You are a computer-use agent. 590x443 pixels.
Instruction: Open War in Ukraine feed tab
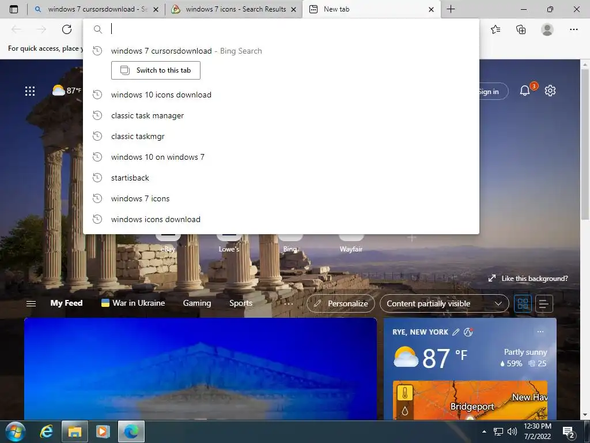(133, 303)
